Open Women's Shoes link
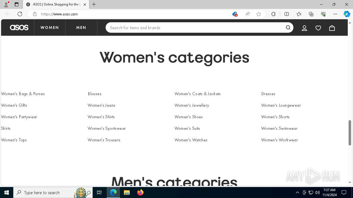The width and height of the screenshot is (353, 198). (x=189, y=117)
